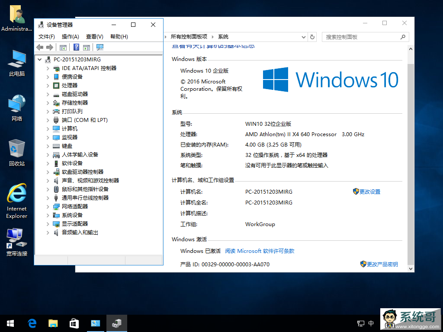Select the 显示适配器 display adapter icon
This screenshot has height=332, width=443.
click(x=56, y=224)
